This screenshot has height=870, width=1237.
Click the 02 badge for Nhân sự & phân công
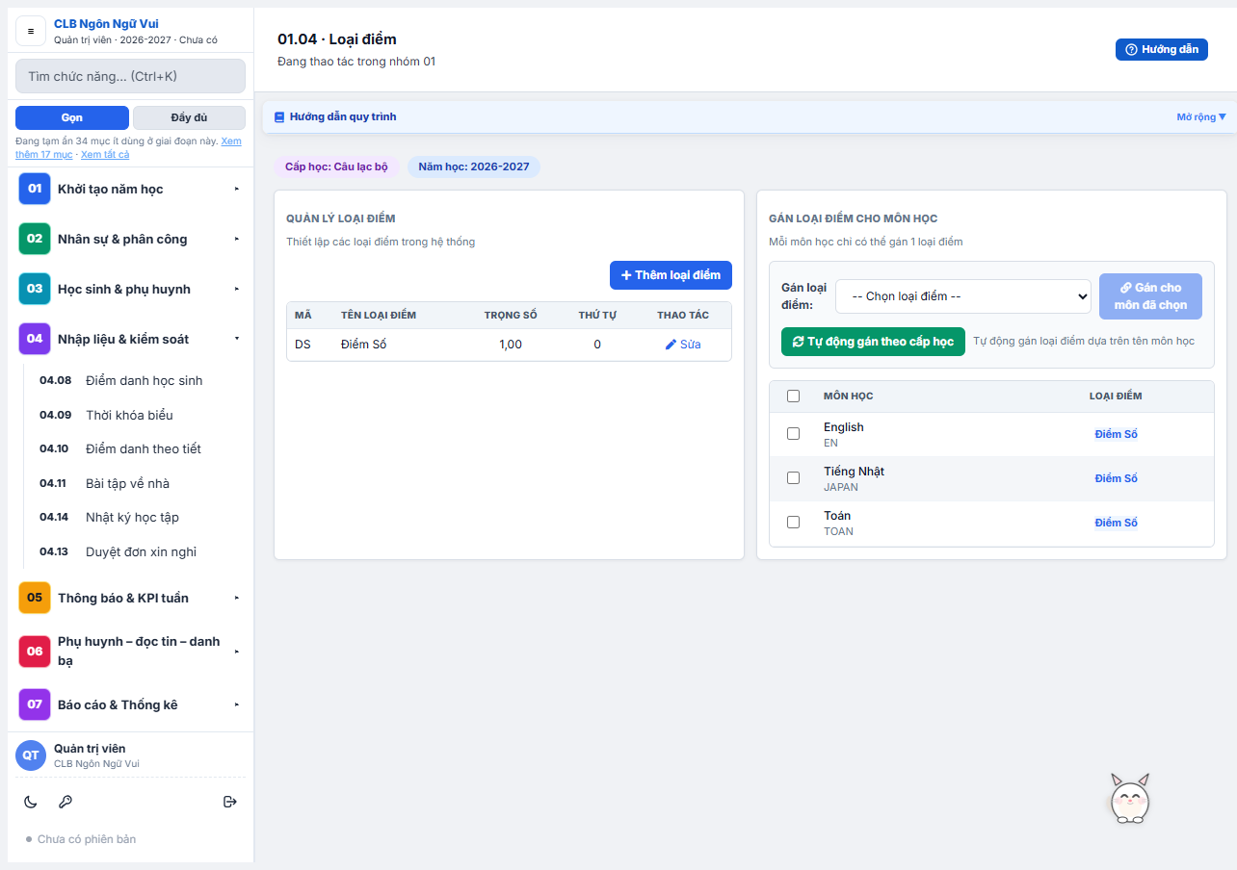click(x=35, y=239)
